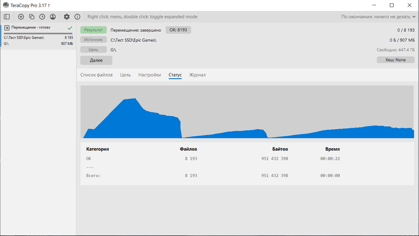
Task: Click the move job arrow icon
Action: (x=7, y=28)
